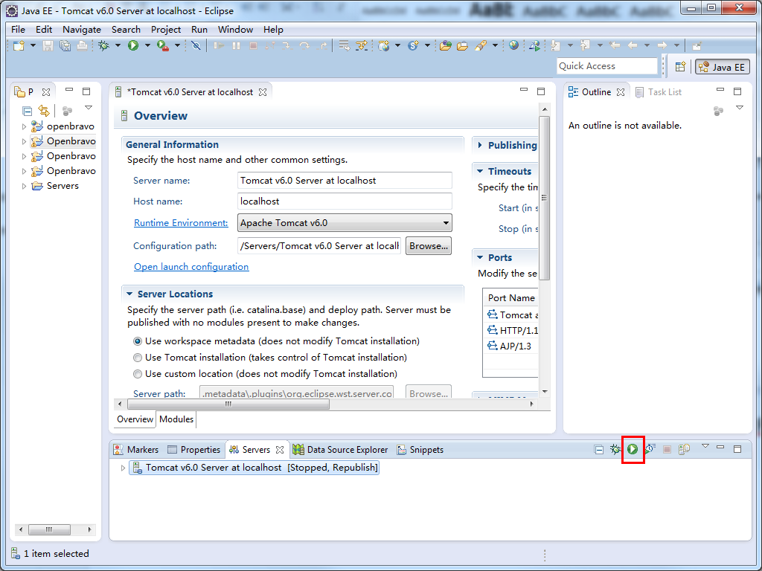Collapse the Timeouts section
Image resolution: width=762 pixels, height=571 pixels.
pos(480,171)
